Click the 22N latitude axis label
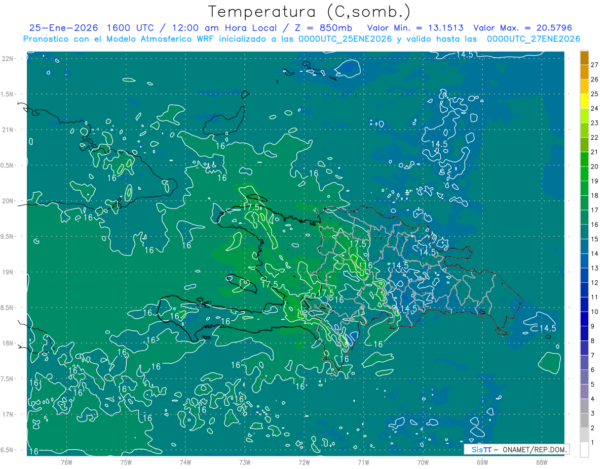608x469 pixels. [x=9, y=59]
